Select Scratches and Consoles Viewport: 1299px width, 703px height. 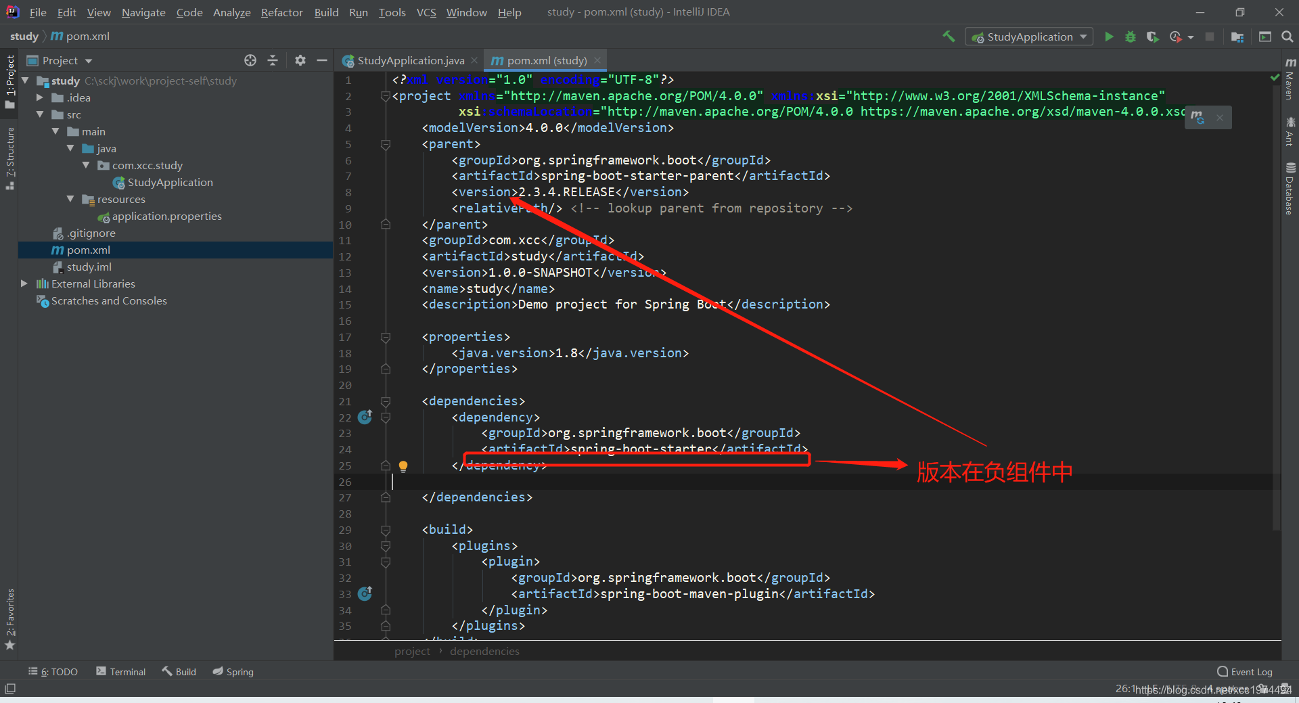point(108,300)
